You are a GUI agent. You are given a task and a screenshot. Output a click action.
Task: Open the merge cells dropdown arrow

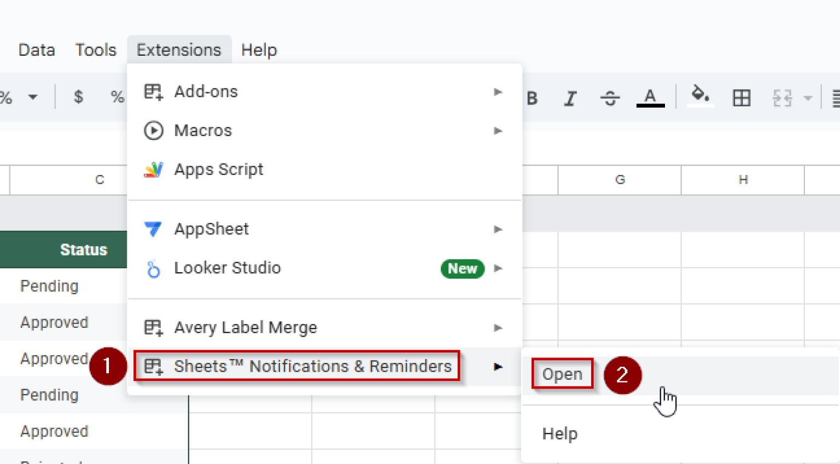tap(808, 98)
